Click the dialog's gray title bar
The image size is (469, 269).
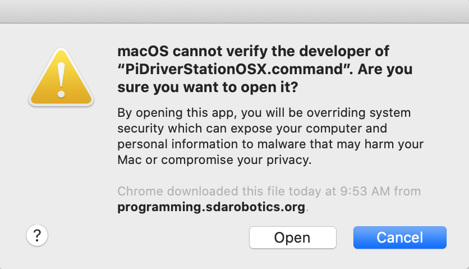tap(234, 11)
